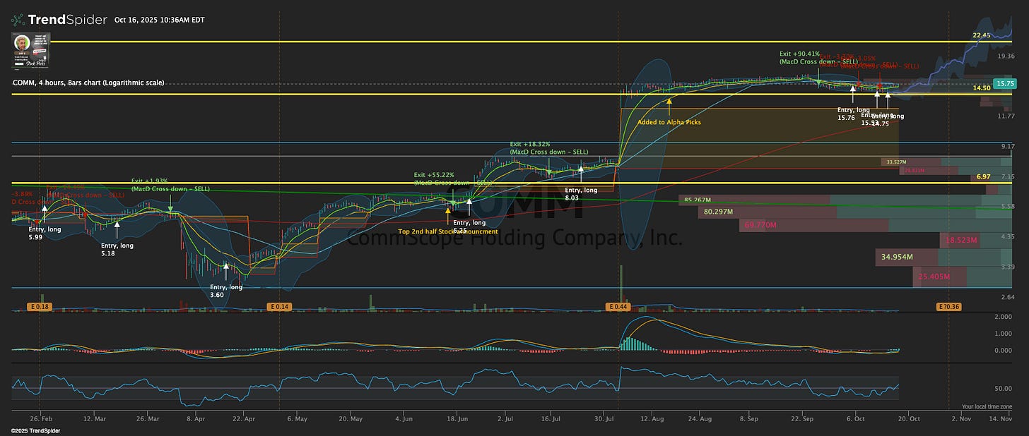Click the ©2025 TrendSpider copyright text
This screenshot has width=1029, height=436.
click(x=35, y=430)
